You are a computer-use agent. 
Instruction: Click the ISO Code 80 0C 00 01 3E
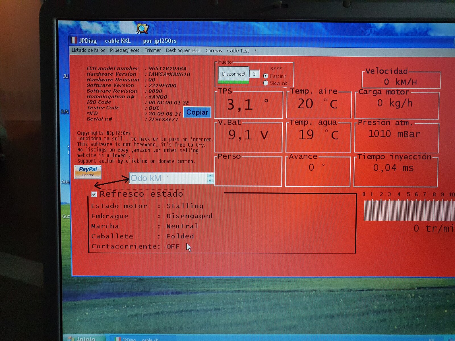click(x=169, y=103)
